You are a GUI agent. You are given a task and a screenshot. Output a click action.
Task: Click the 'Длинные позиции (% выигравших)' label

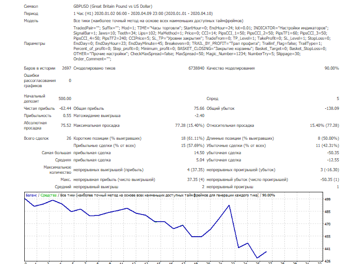240,138
